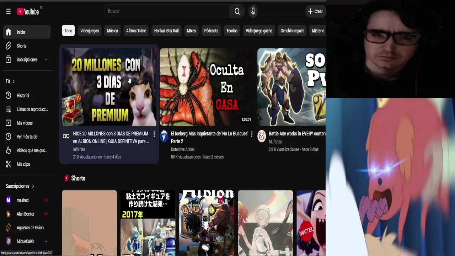
Task: Click mashed channel avatar icon
Action: point(9,200)
